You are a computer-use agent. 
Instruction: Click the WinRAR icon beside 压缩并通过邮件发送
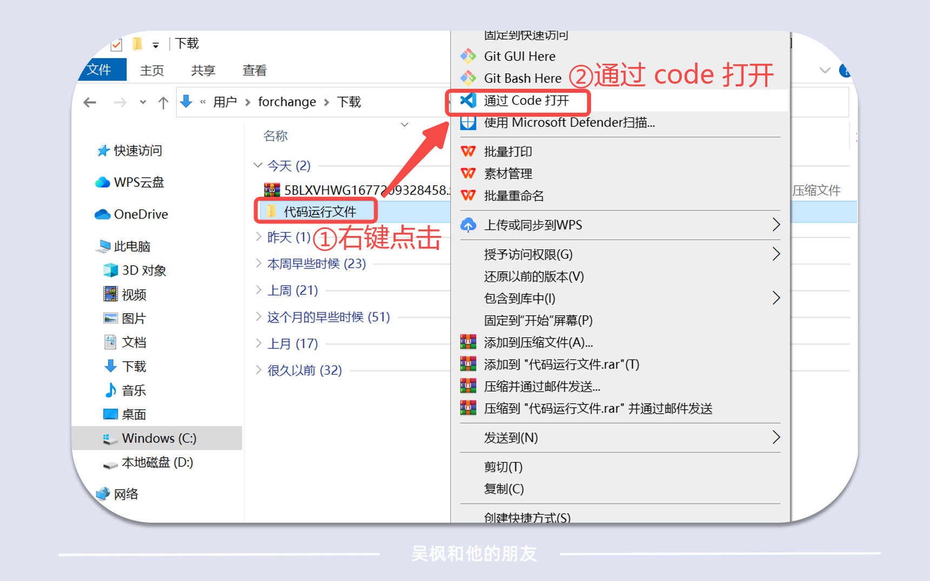[468, 386]
